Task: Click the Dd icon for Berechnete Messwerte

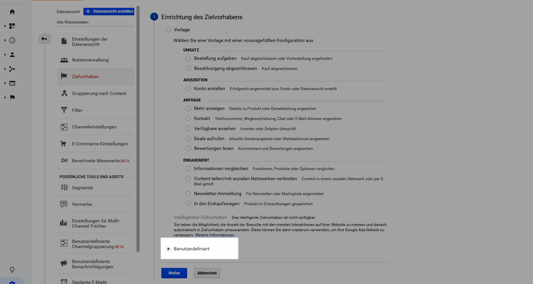Action: point(64,161)
